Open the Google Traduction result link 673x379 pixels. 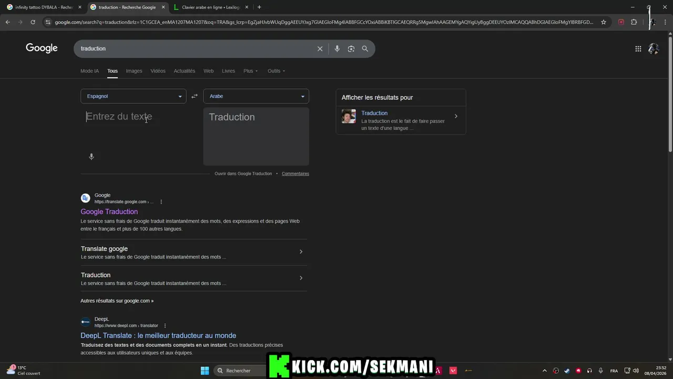109,212
